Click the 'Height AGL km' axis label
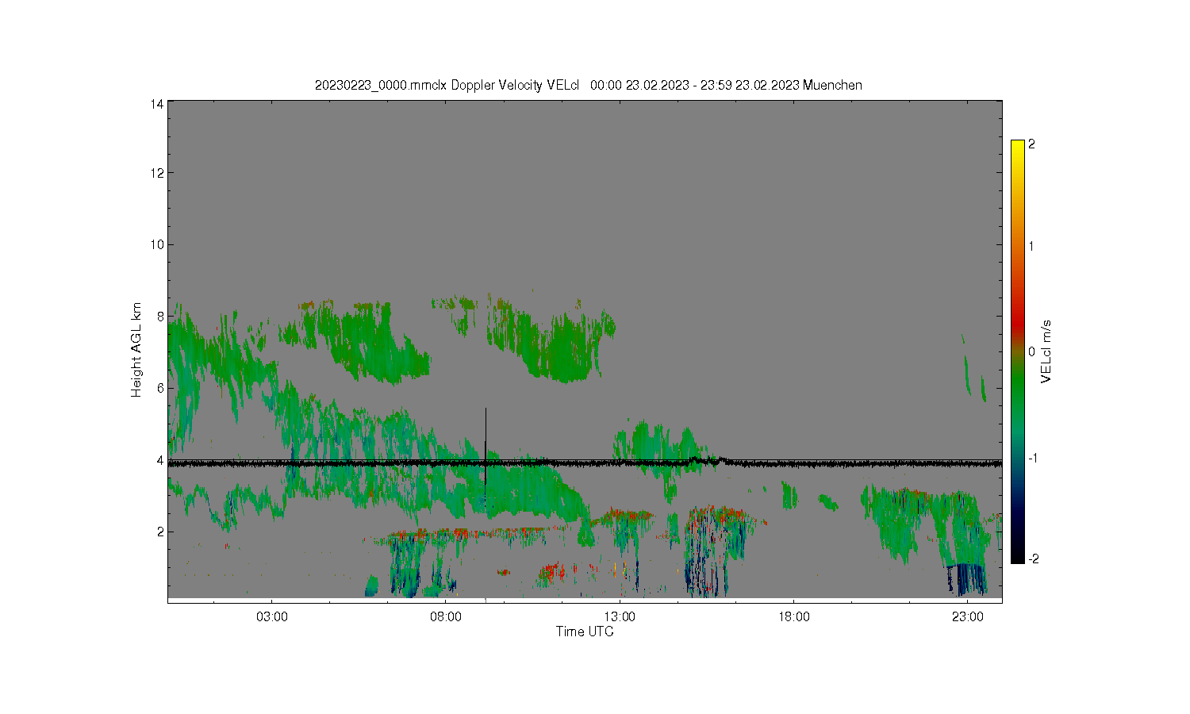The width and height of the screenshot is (1190, 714). [136, 350]
